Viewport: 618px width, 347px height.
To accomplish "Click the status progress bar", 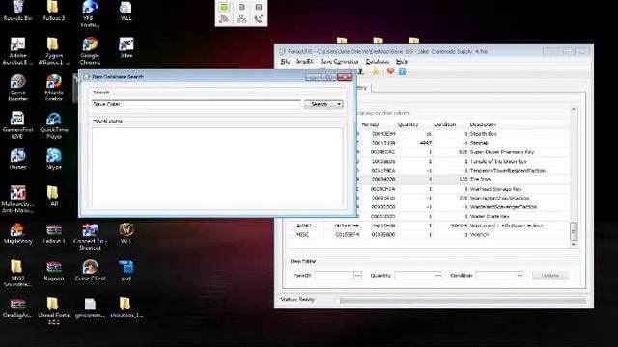I will [x=463, y=300].
